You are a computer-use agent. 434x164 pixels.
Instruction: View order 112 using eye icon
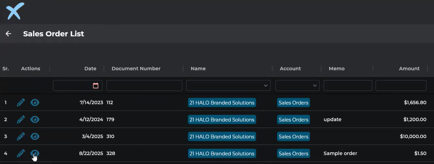pos(35,102)
